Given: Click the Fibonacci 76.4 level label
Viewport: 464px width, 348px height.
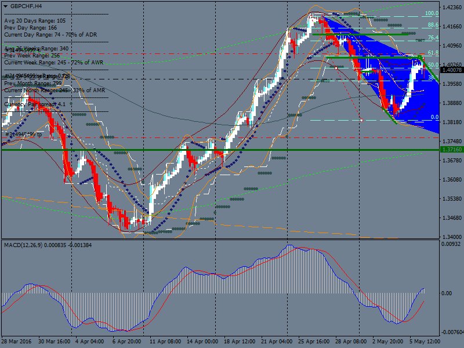Looking at the screenshot, I should point(433,38).
